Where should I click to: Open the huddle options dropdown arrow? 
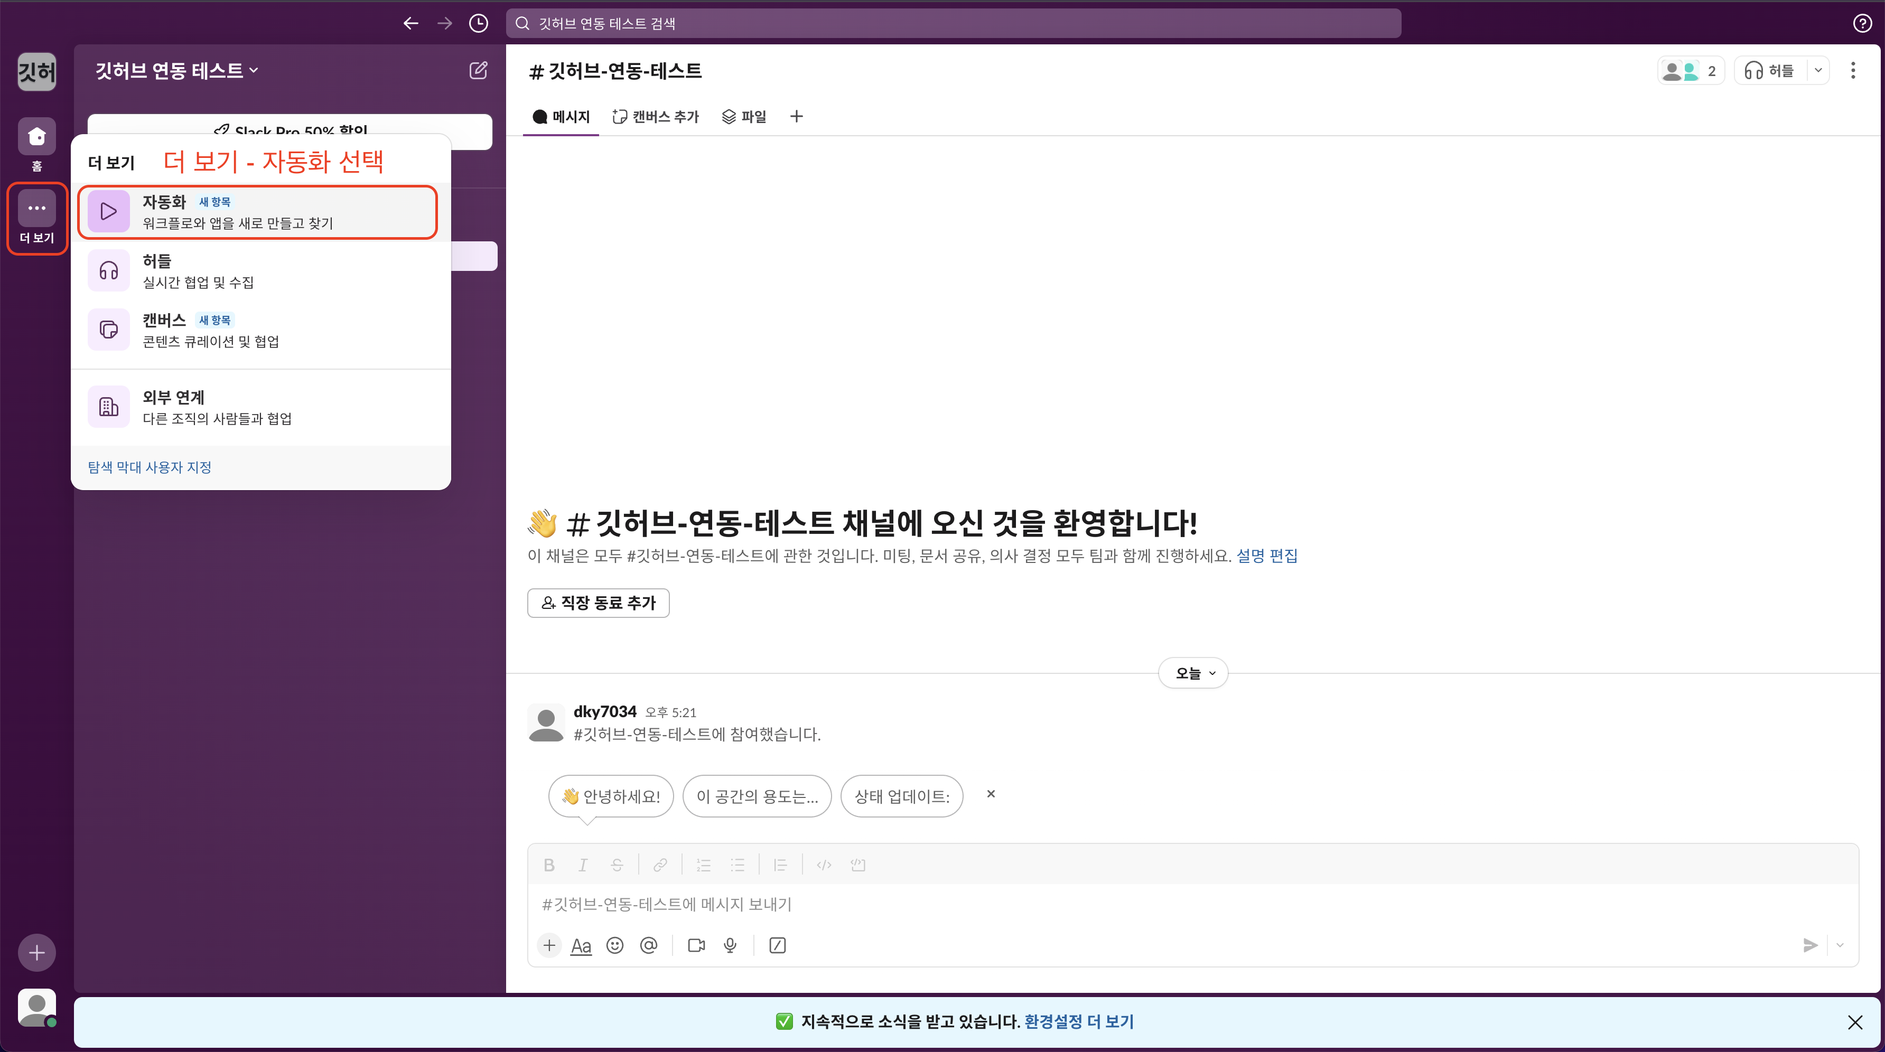[1818, 70]
